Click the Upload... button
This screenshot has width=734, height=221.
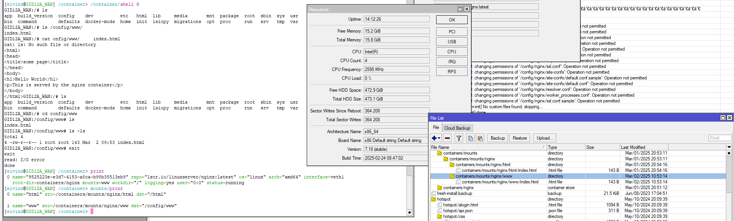pos(544,138)
